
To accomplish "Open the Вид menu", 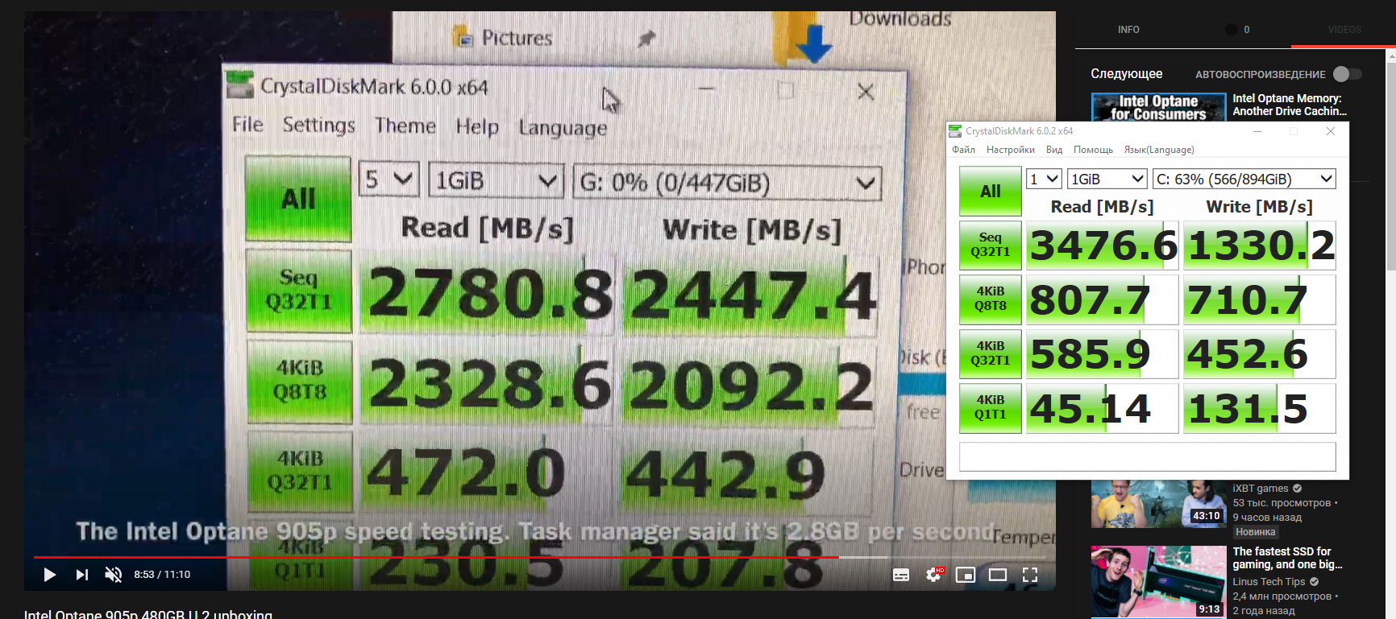I will click(x=1054, y=150).
